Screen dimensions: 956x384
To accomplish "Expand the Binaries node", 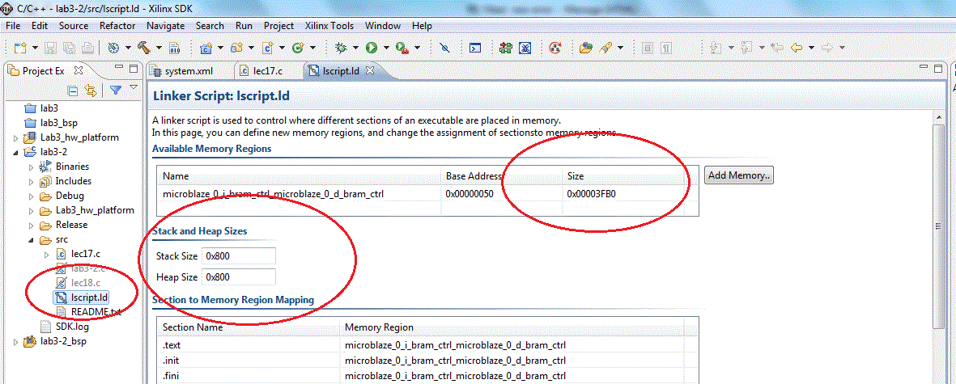I will tap(31, 167).
